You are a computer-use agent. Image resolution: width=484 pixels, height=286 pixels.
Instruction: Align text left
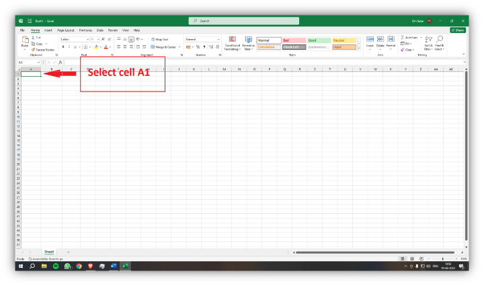point(119,47)
